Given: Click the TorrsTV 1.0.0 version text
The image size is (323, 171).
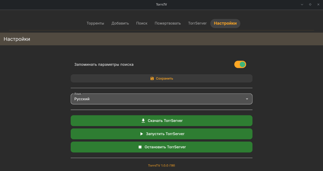Looking at the screenshot, I should pos(161,165).
